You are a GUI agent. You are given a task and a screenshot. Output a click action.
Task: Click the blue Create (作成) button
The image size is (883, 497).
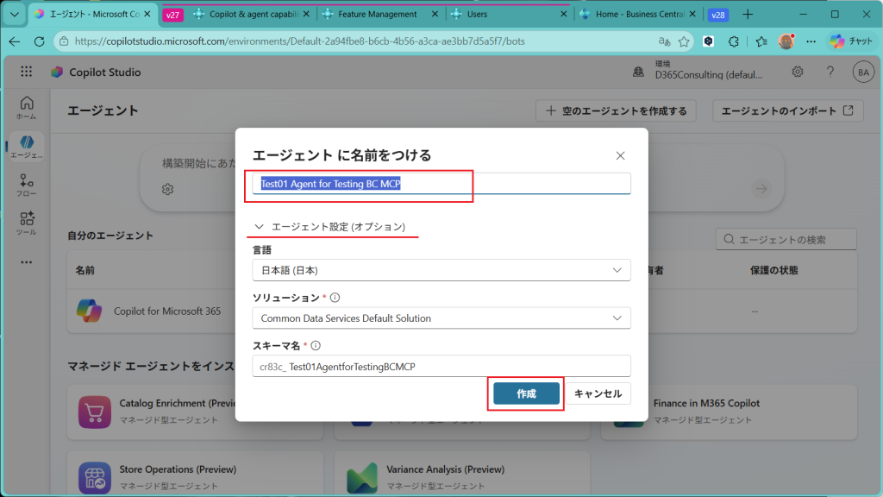point(526,393)
